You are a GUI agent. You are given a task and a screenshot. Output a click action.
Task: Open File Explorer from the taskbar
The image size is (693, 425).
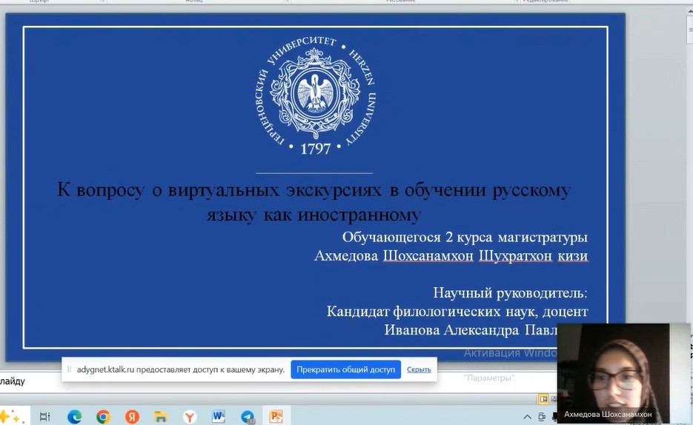tap(160, 416)
